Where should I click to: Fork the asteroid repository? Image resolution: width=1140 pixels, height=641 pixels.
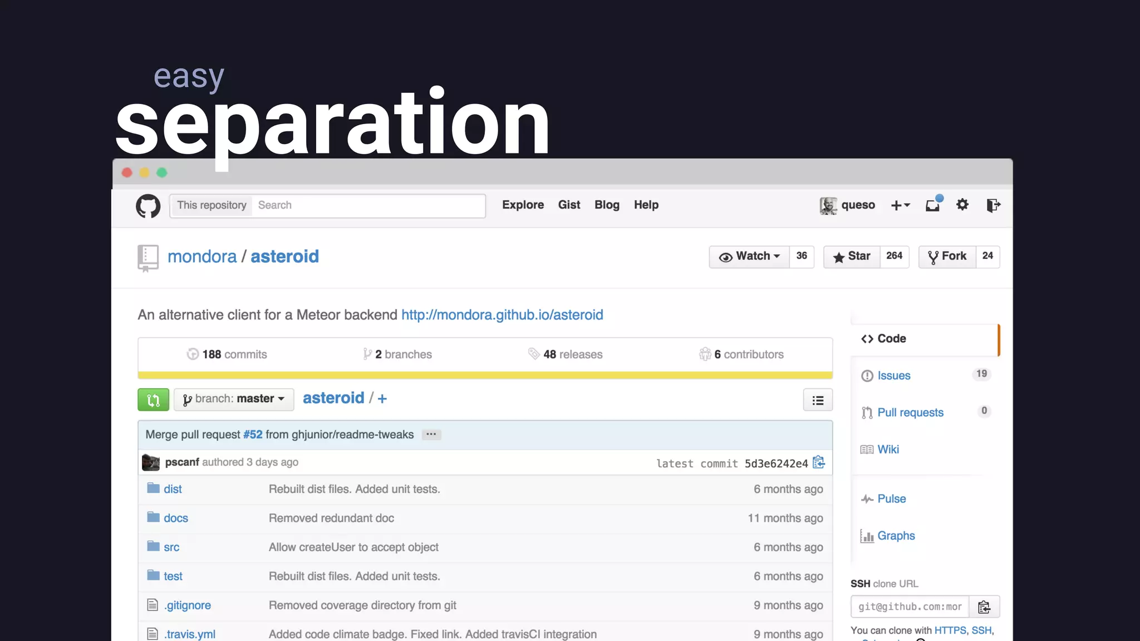[x=947, y=257]
